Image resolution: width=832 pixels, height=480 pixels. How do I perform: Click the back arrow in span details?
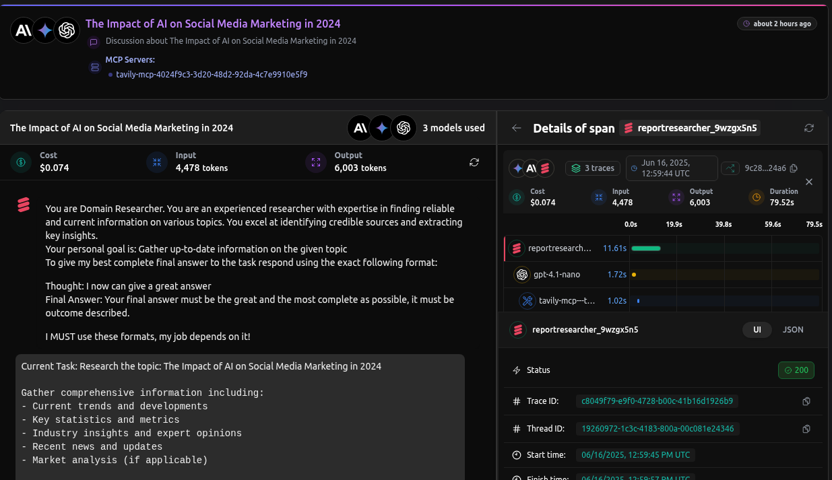(517, 128)
